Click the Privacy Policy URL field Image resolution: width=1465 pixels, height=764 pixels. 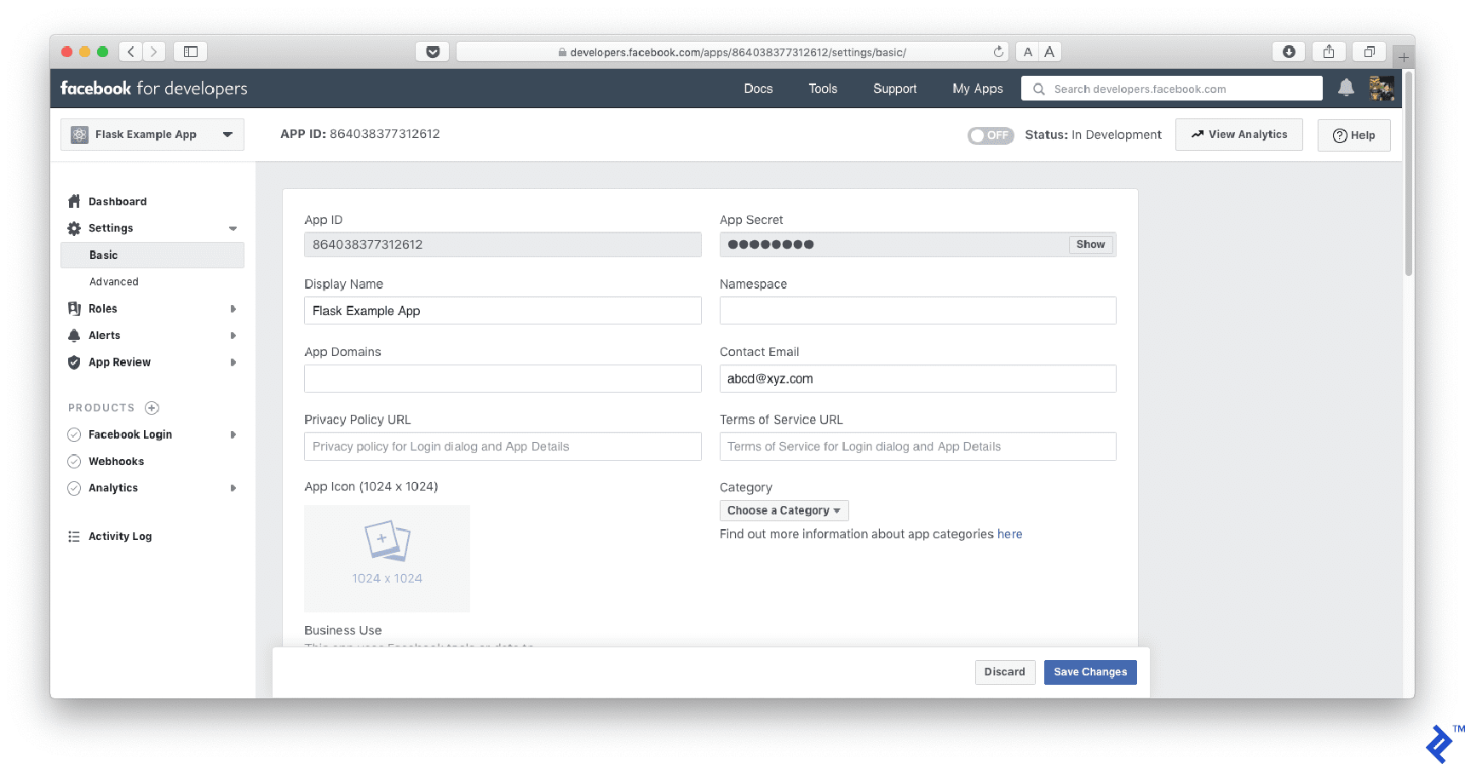coord(503,446)
